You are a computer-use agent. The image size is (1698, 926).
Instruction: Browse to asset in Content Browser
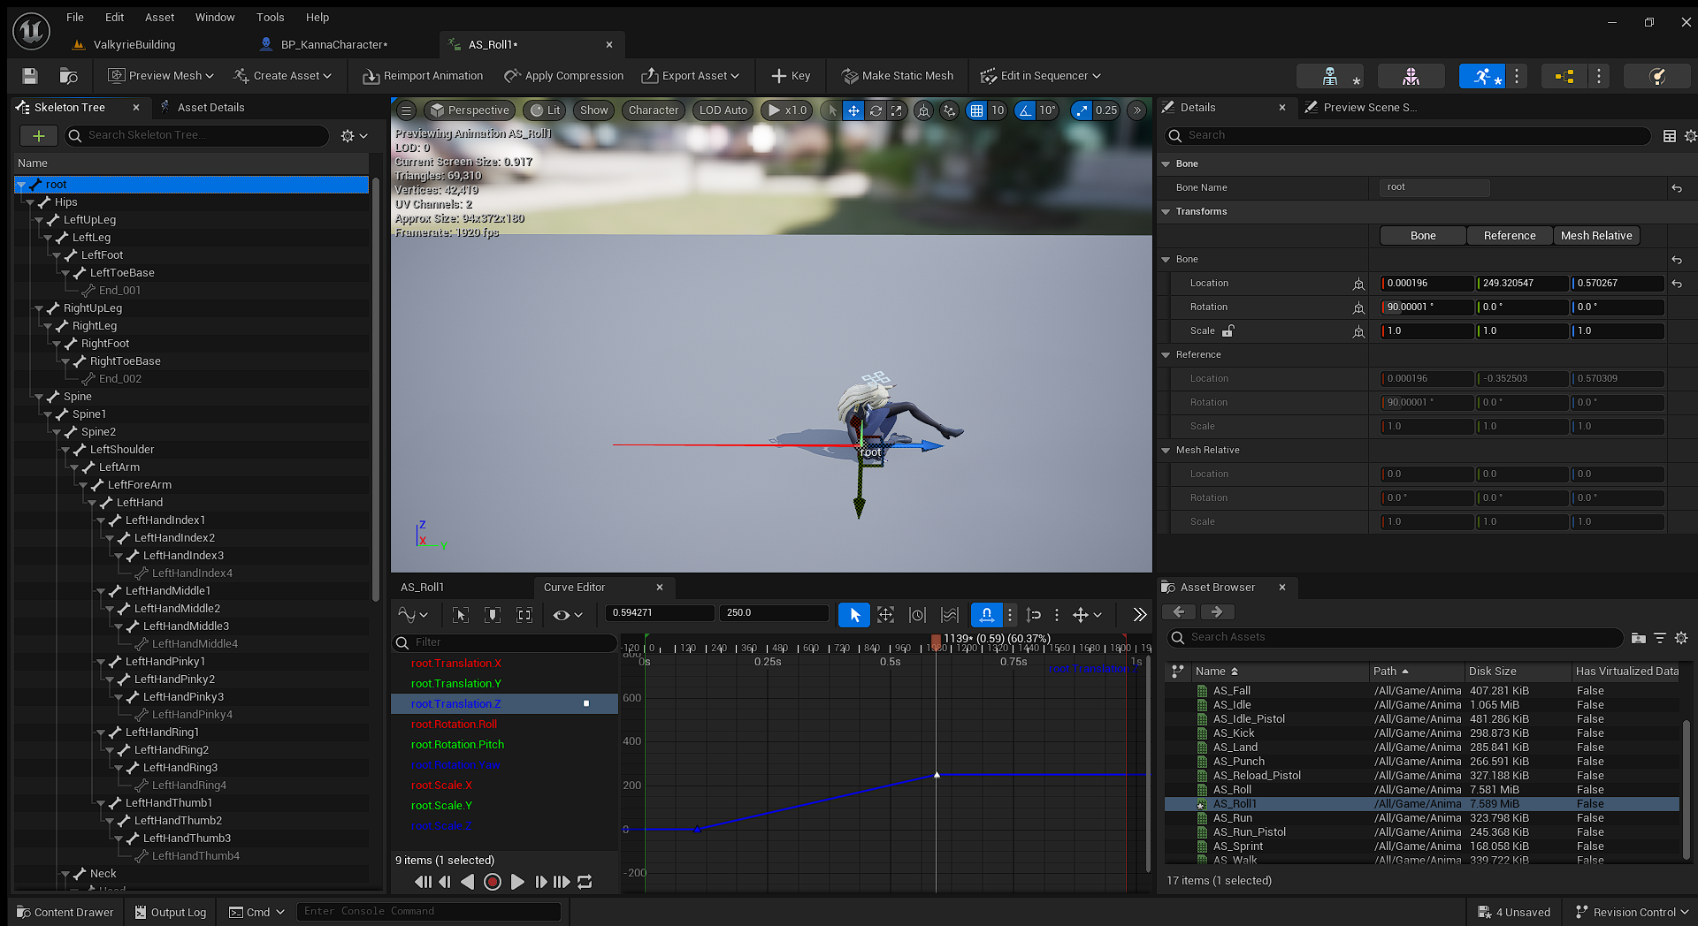[x=68, y=76]
